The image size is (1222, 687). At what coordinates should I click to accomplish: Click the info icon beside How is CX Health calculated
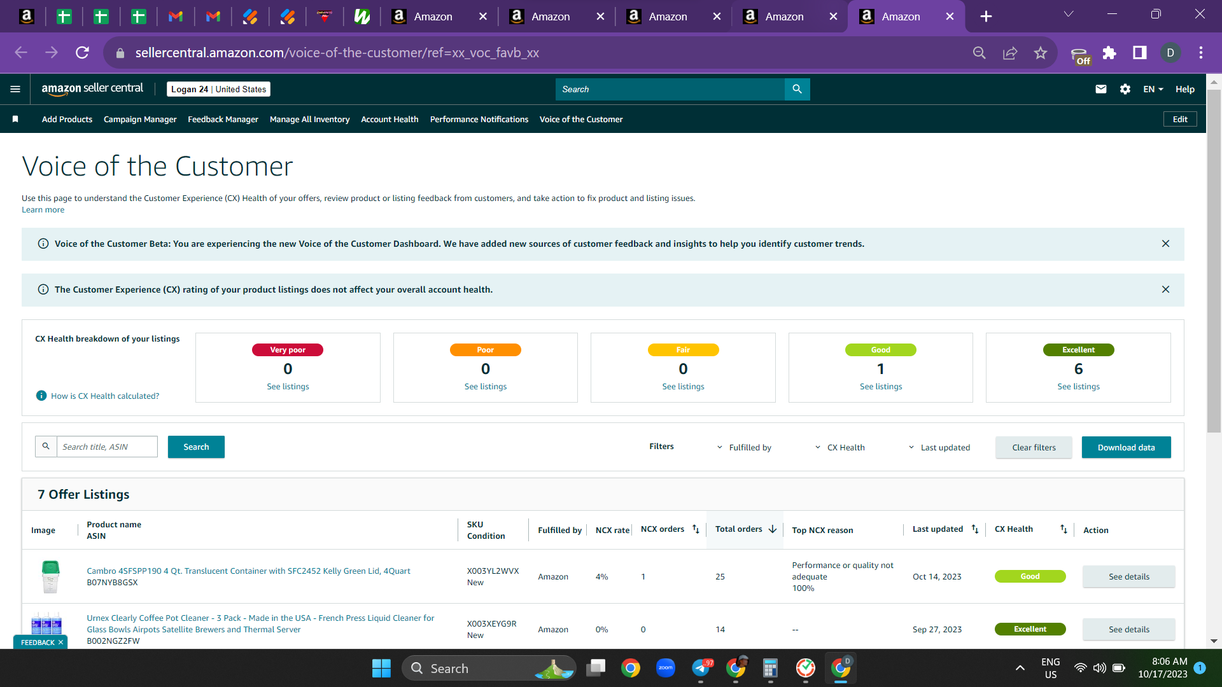coord(41,396)
